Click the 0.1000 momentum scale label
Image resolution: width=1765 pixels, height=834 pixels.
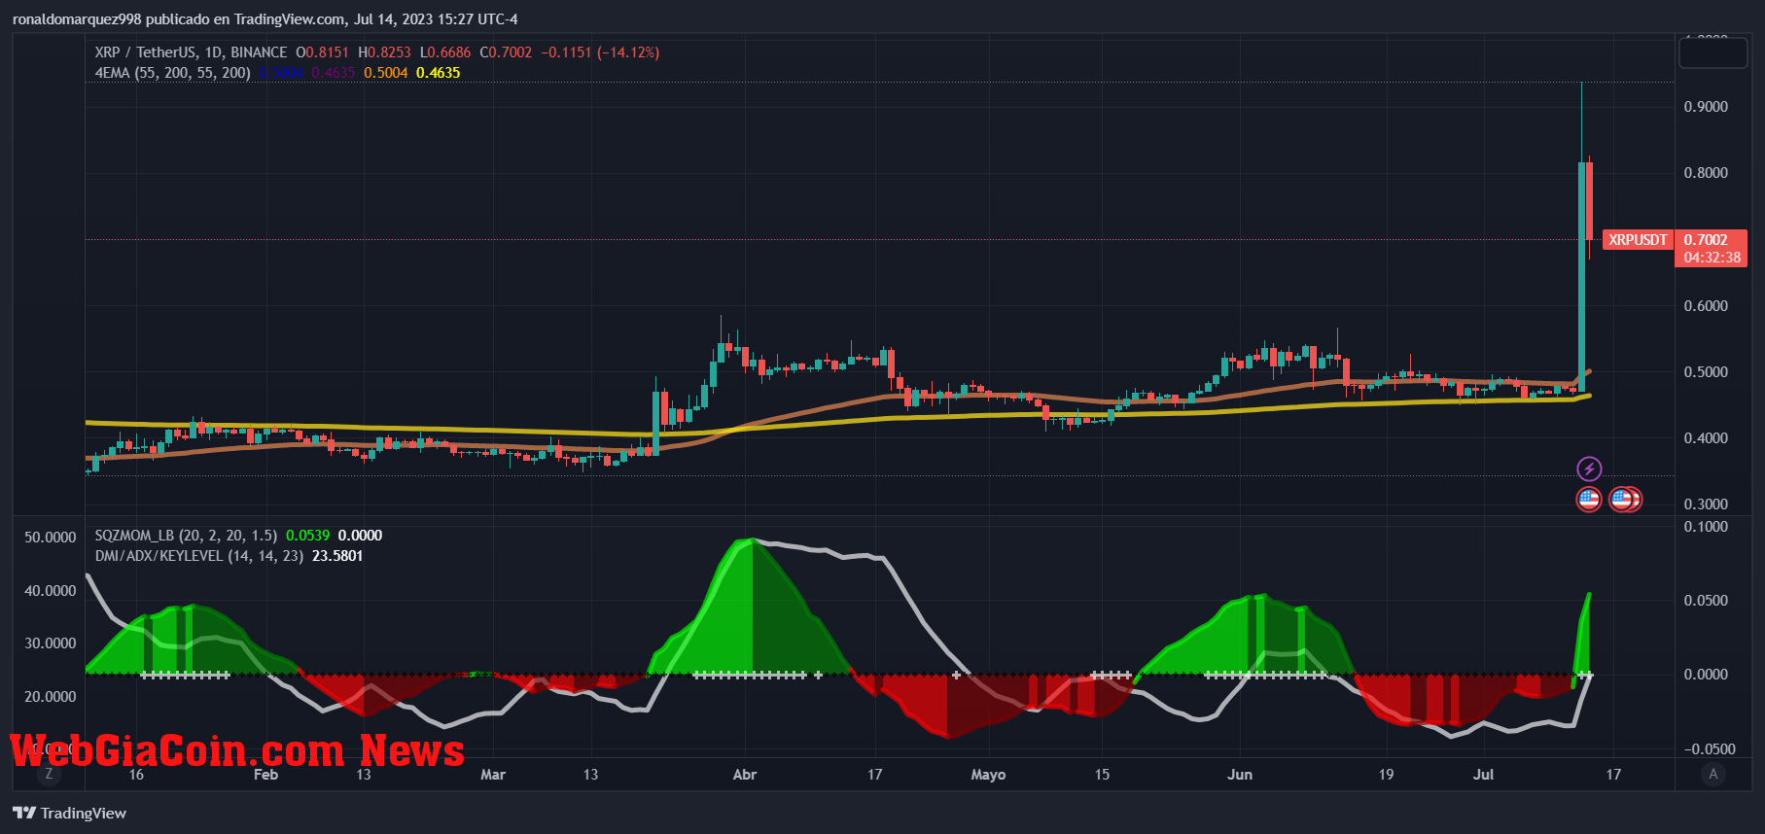click(1707, 527)
